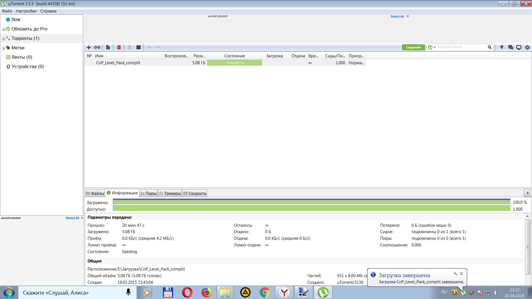Click Move Up Queue arrow icon
The height and width of the screenshot is (299, 532).
tap(149, 47)
